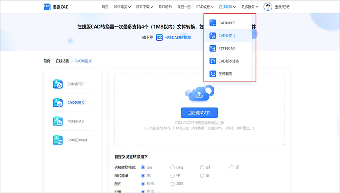Select PDF转CAD text in left sidebar
340x193 pixels.
pyautogui.click(x=75, y=121)
